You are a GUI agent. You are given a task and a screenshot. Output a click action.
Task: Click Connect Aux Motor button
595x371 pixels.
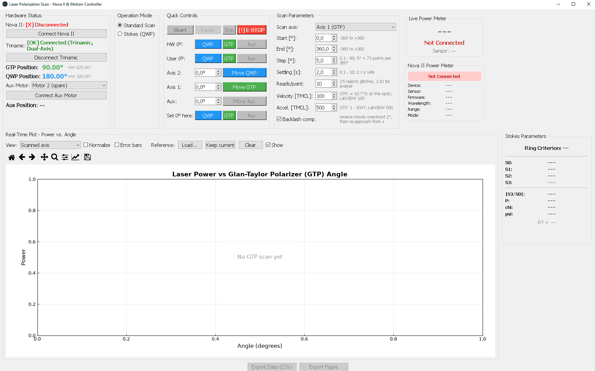pyautogui.click(x=56, y=95)
